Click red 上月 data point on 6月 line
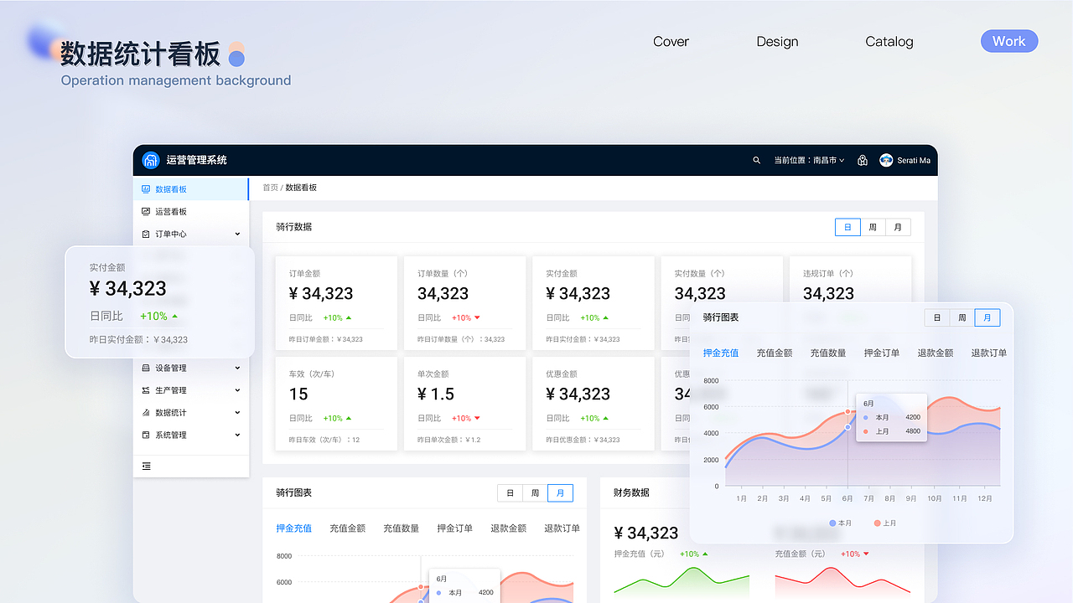 pyautogui.click(x=848, y=412)
